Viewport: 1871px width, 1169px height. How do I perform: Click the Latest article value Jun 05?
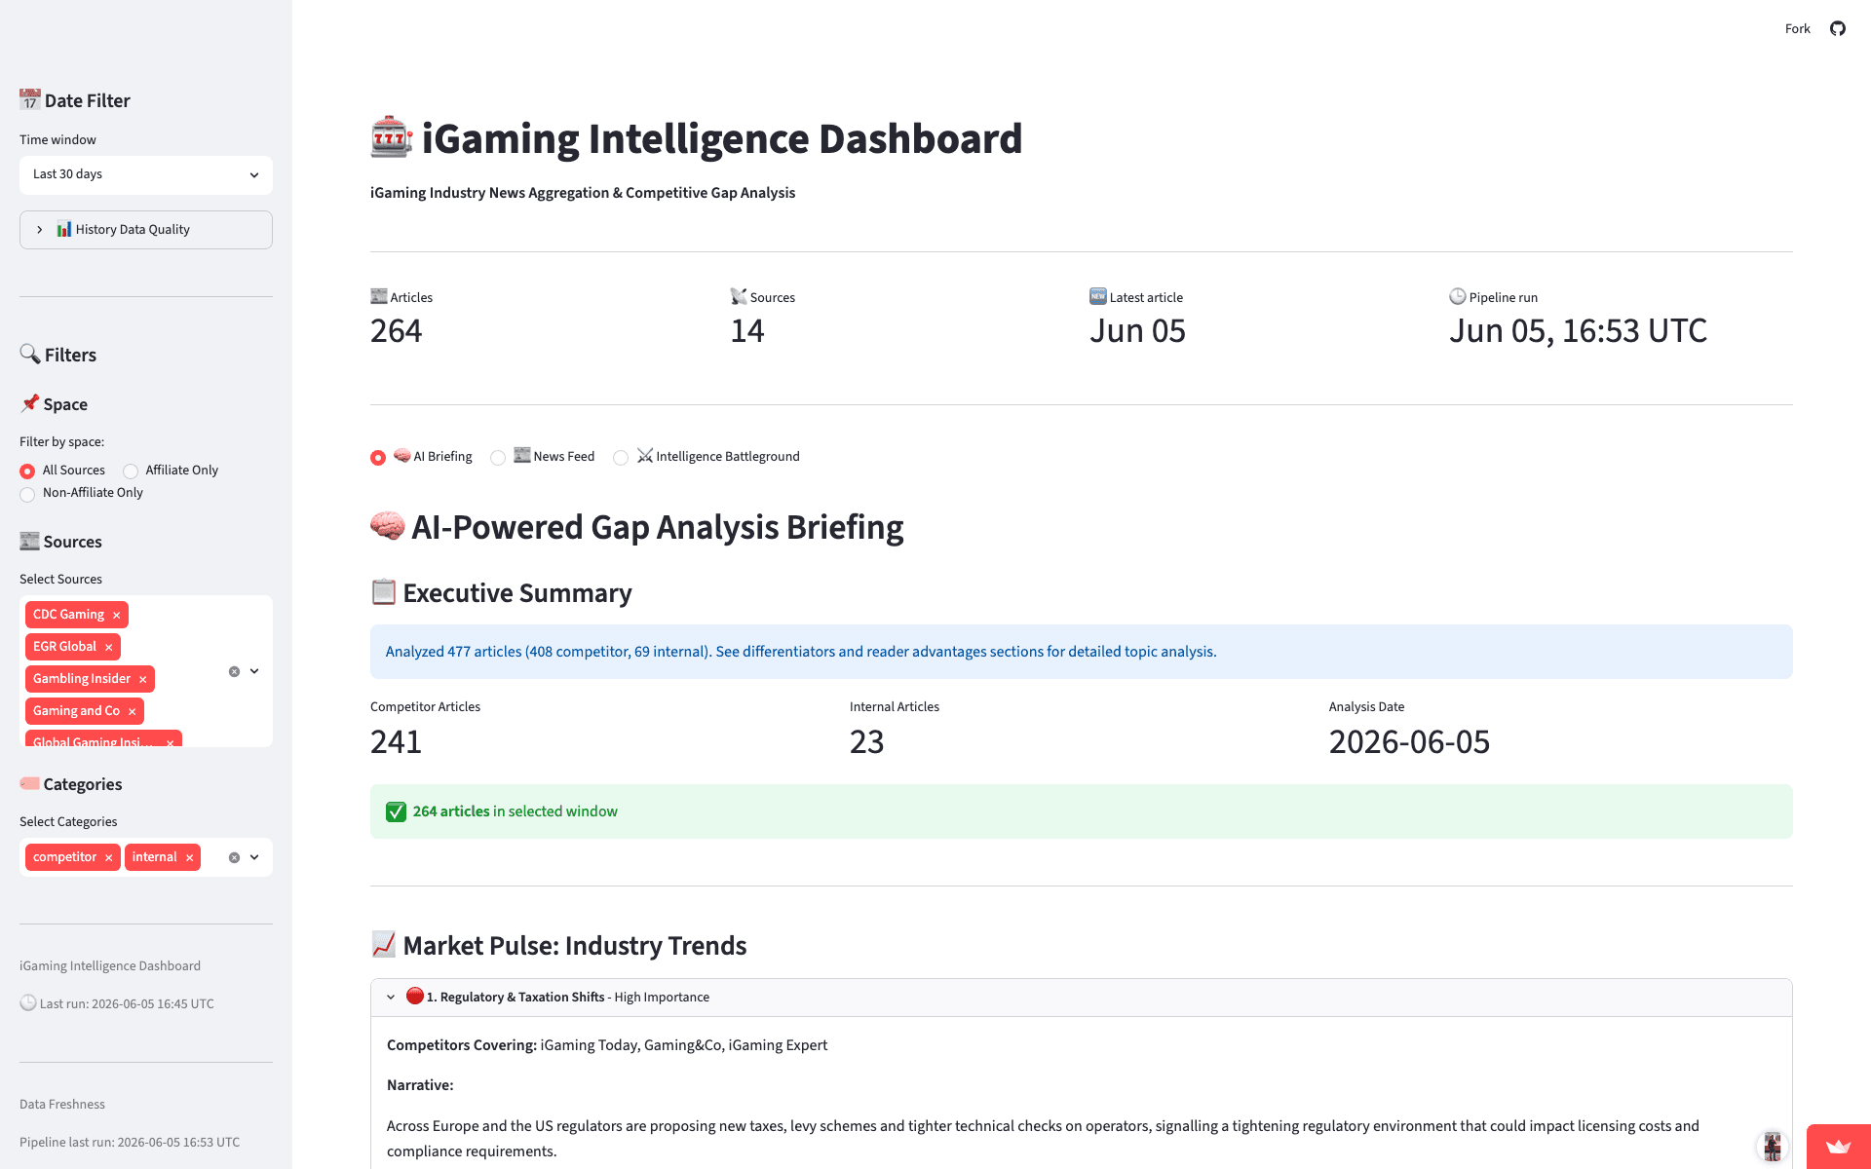1137,331
